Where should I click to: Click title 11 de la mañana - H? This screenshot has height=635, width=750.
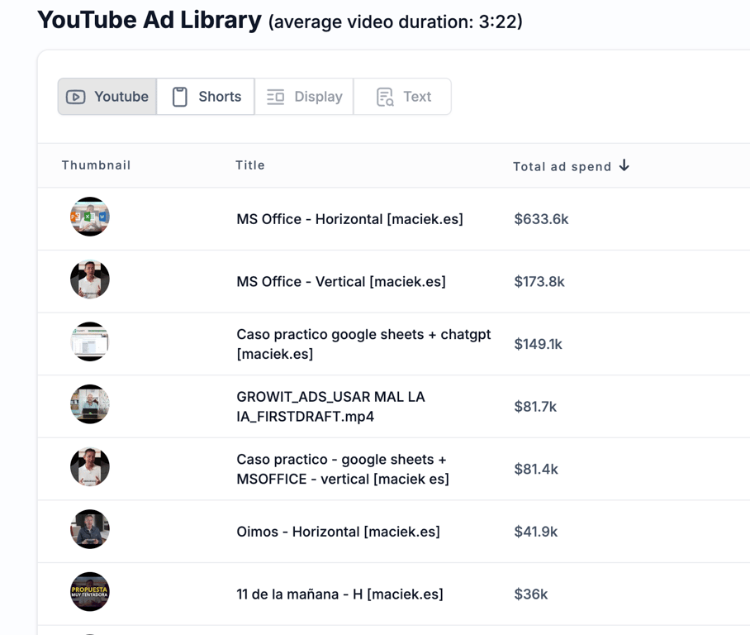(339, 594)
